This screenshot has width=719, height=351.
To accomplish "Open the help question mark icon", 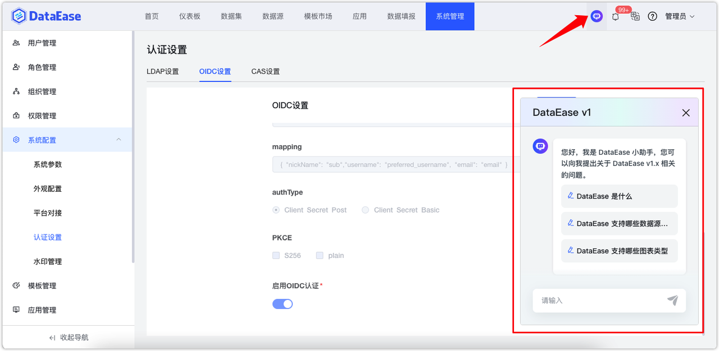I will [x=653, y=16].
